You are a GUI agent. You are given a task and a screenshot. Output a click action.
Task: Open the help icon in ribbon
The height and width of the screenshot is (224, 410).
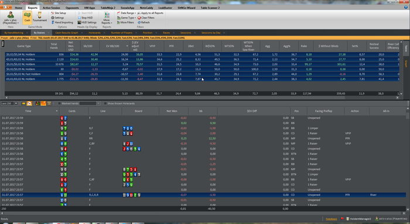pos(406,7)
